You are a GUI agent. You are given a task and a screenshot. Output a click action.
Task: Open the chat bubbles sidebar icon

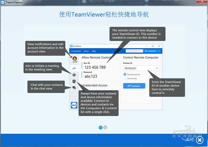[74, 88]
